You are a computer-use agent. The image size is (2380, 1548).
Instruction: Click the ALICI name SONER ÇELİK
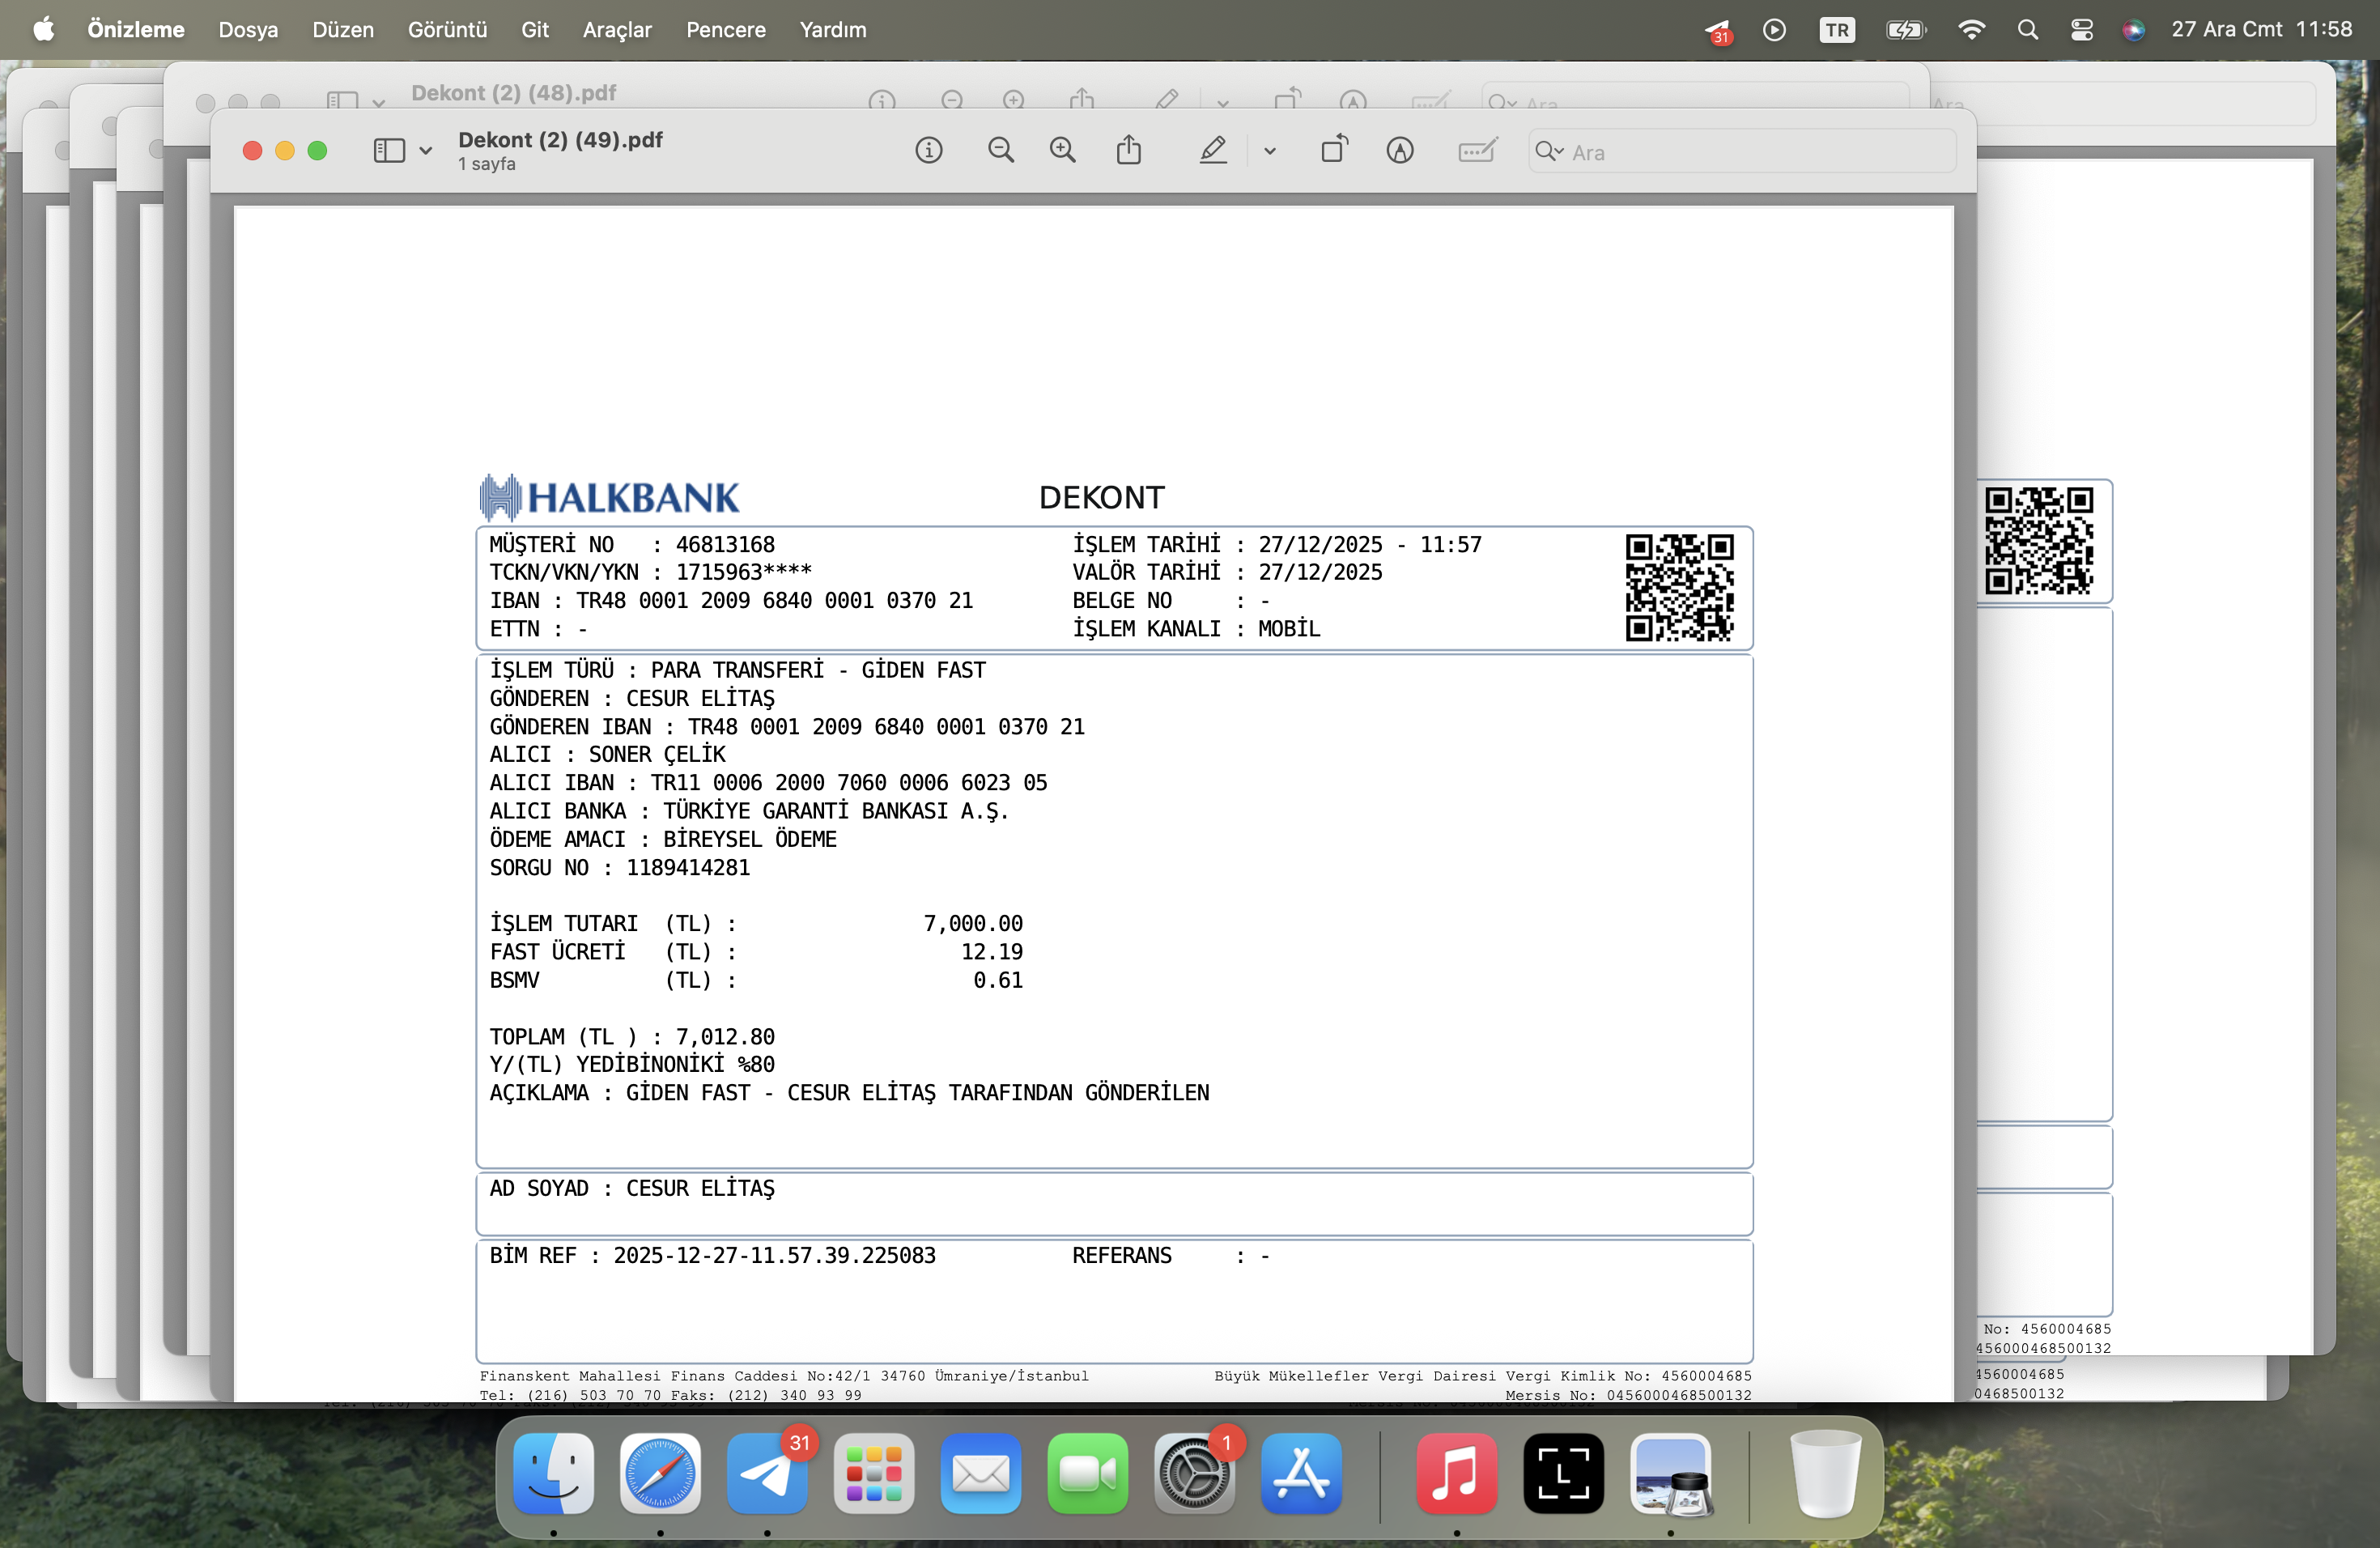click(x=657, y=755)
